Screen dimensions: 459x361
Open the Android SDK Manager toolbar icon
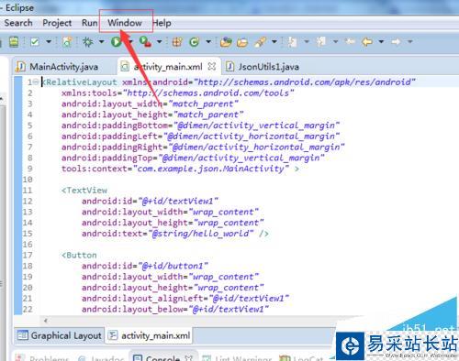14,41
